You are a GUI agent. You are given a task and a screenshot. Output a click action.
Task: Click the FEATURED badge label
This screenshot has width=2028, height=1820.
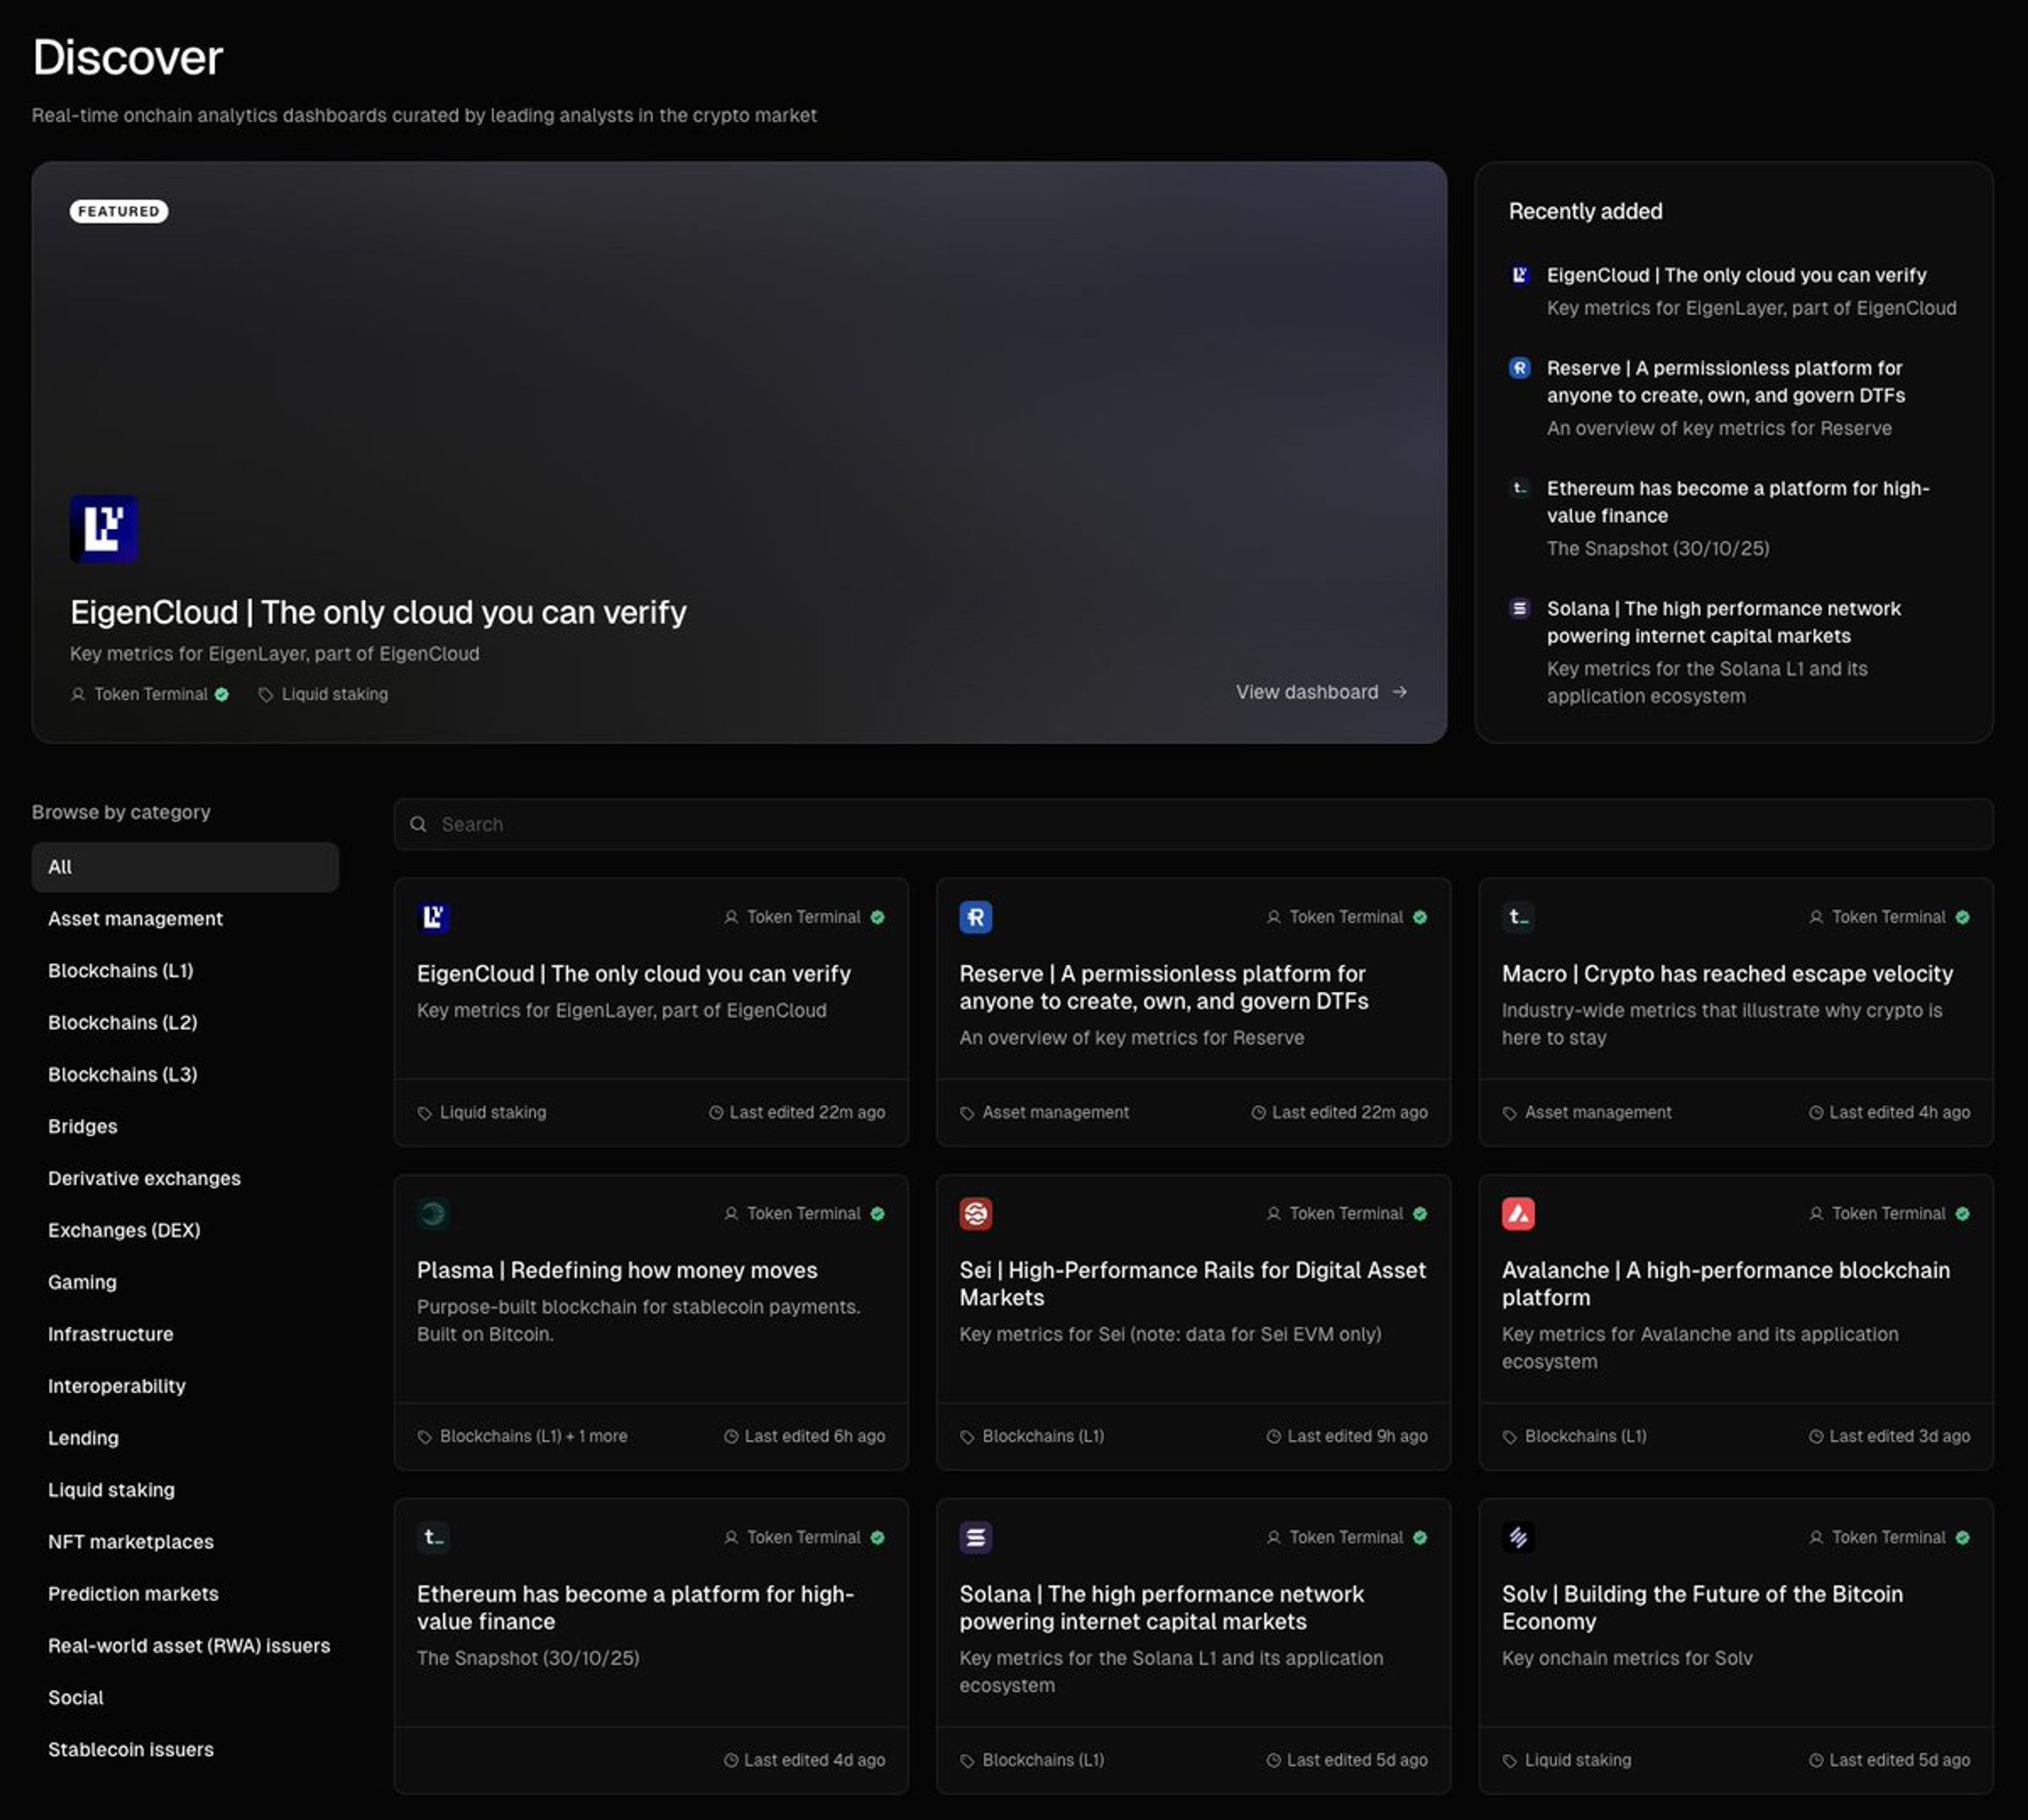pos(118,211)
